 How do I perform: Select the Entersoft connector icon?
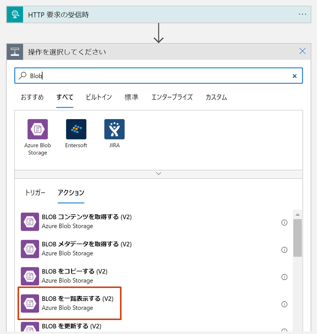(76, 129)
